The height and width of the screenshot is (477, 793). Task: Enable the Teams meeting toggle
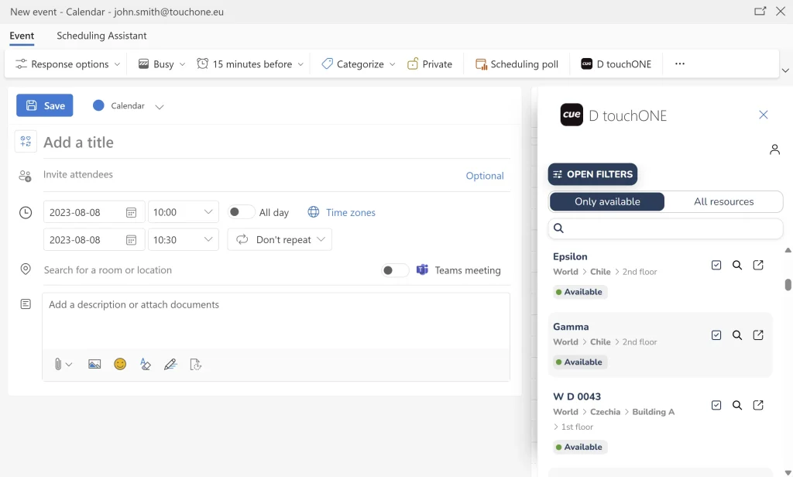click(395, 270)
